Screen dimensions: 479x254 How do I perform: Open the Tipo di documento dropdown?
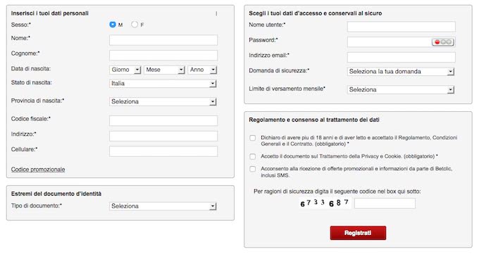coord(163,206)
